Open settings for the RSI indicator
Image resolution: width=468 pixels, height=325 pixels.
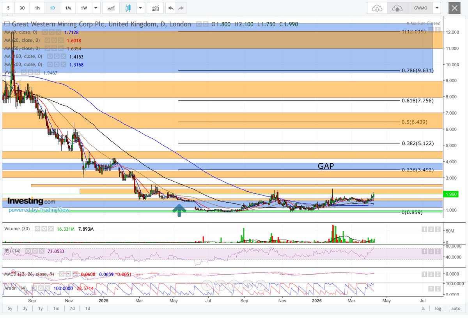[x=35, y=251]
